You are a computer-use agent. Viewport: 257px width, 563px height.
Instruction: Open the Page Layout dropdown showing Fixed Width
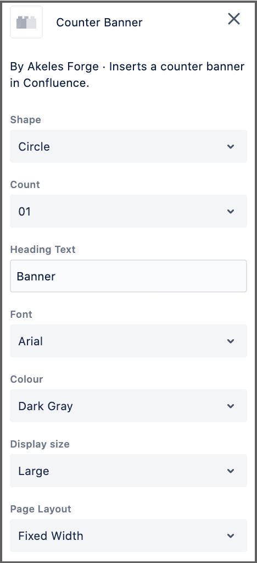pyautogui.click(x=128, y=536)
